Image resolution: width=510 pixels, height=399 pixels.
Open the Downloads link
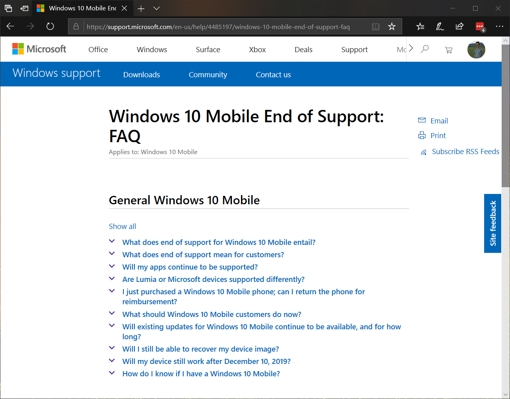[142, 74]
